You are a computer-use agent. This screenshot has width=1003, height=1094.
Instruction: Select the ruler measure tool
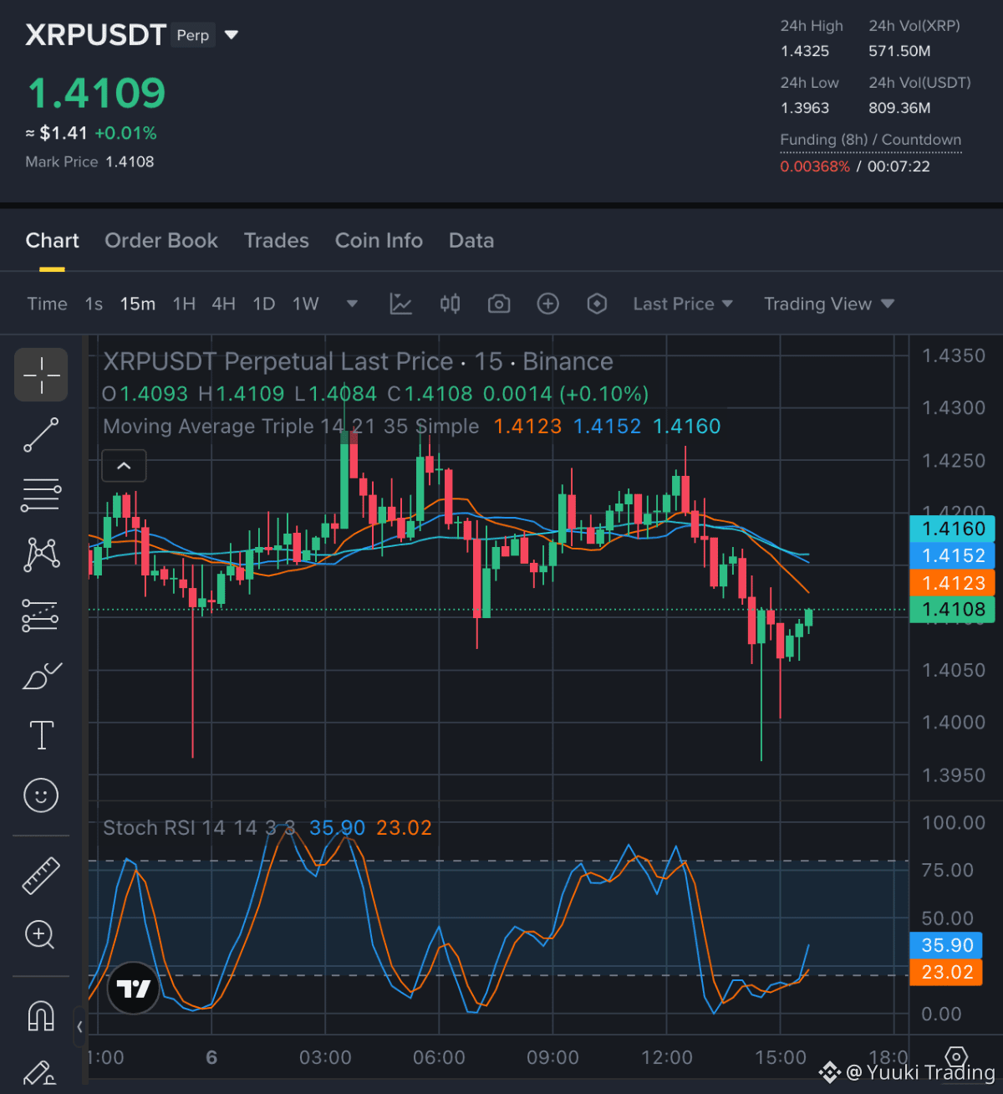pyautogui.click(x=41, y=876)
